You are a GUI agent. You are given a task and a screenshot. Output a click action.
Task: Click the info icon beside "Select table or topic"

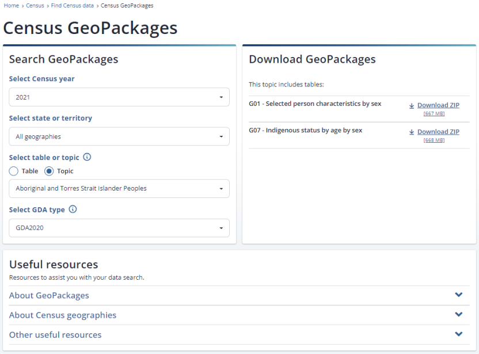coord(86,157)
